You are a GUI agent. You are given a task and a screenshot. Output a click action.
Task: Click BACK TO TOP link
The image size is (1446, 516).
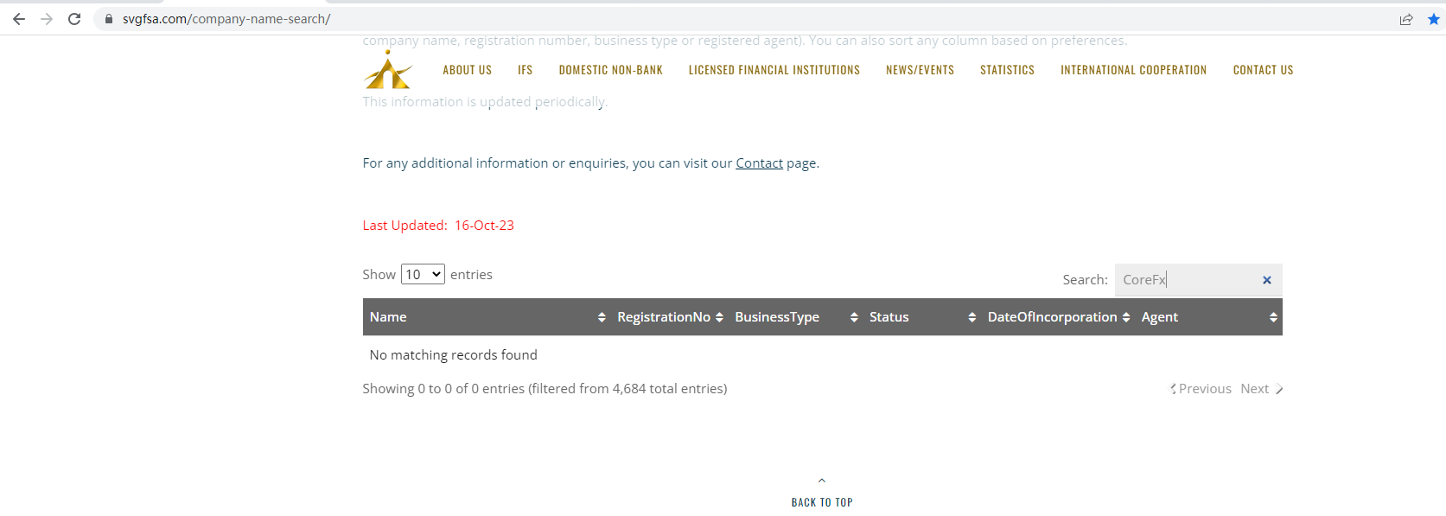tap(822, 502)
